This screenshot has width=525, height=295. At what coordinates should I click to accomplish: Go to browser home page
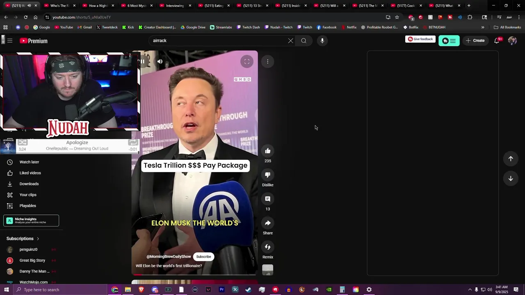point(35,17)
